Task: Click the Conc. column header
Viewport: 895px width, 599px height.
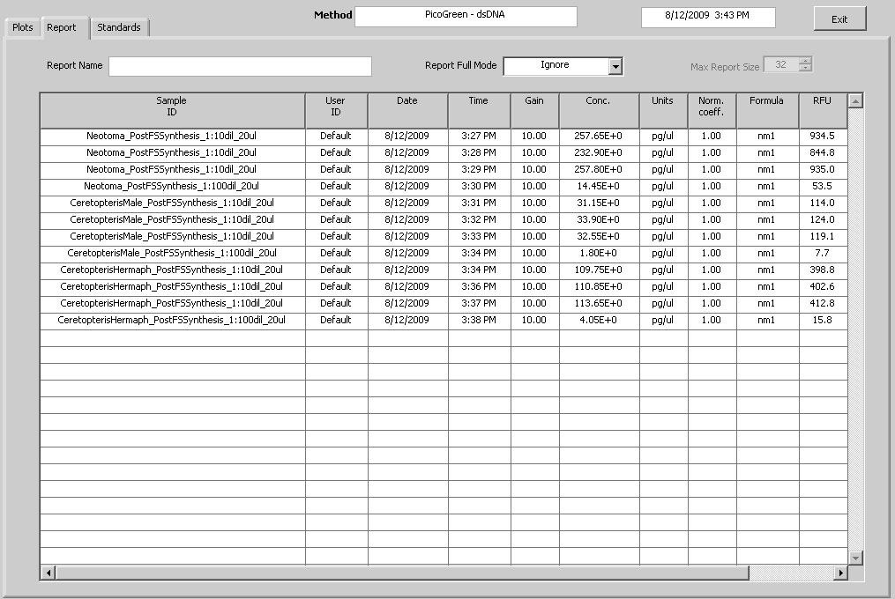Action: 599,111
